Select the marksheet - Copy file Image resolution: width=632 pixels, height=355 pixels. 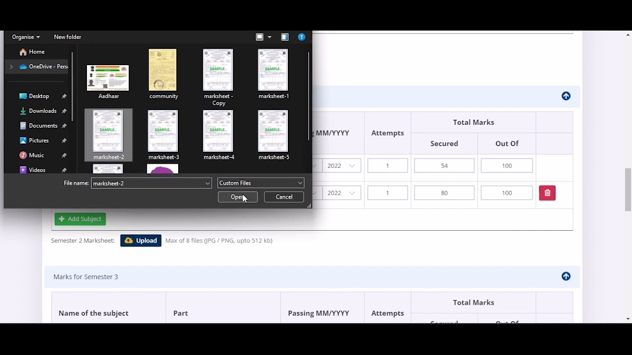pyautogui.click(x=218, y=76)
